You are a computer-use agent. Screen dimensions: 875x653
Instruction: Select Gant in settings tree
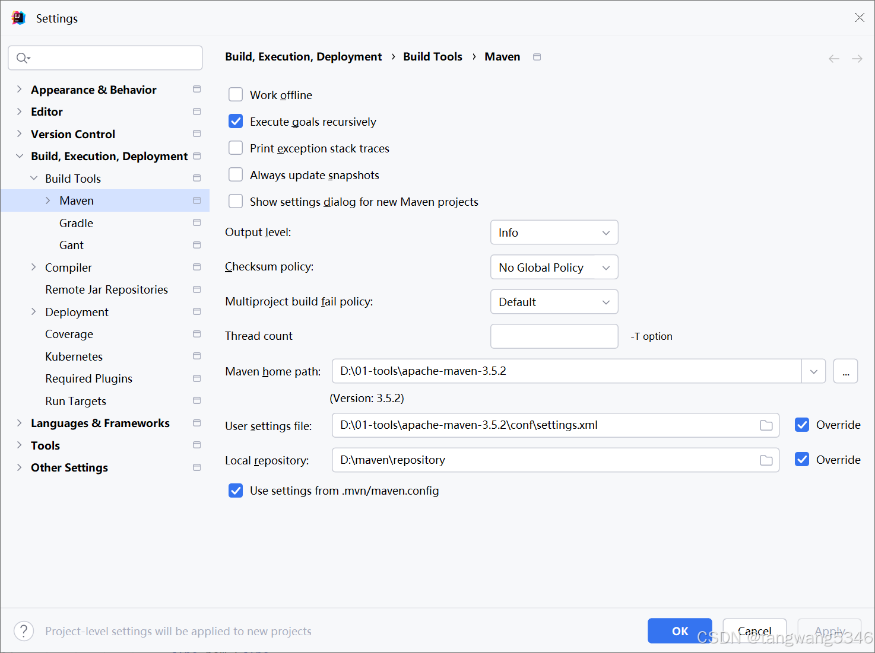click(x=71, y=245)
